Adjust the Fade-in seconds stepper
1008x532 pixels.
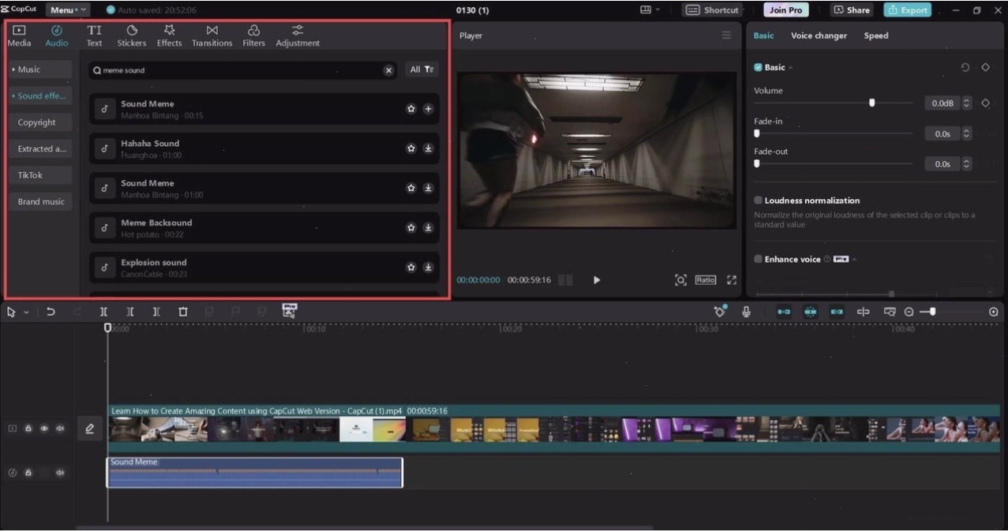tap(967, 134)
